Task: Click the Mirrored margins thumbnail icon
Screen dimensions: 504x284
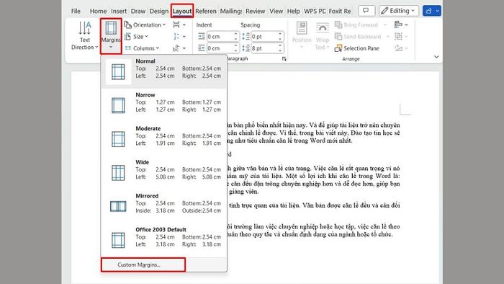Action: tap(118, 206)
